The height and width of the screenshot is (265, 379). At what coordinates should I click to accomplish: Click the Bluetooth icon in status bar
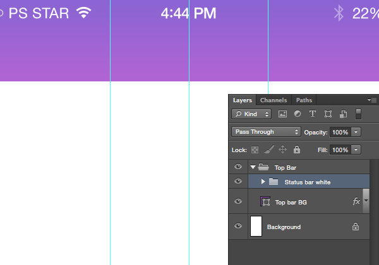[339, 13]
